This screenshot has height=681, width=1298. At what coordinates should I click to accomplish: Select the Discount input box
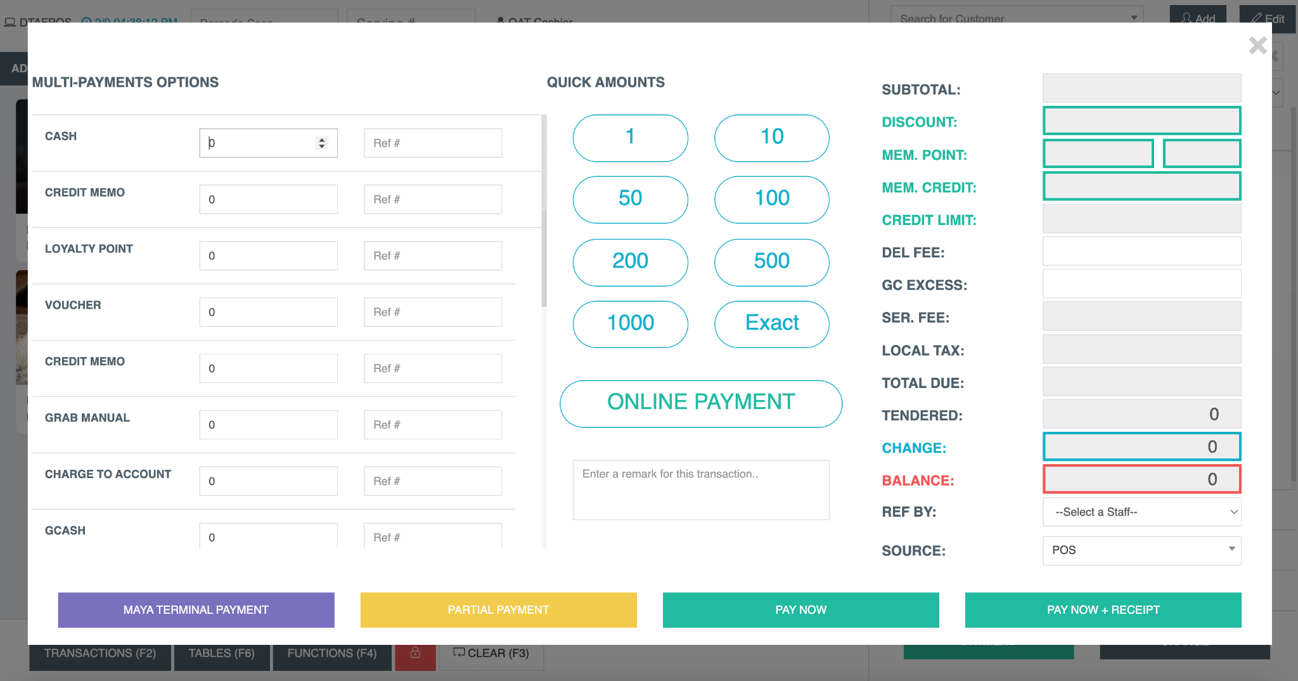click(x=1141, y=120)
